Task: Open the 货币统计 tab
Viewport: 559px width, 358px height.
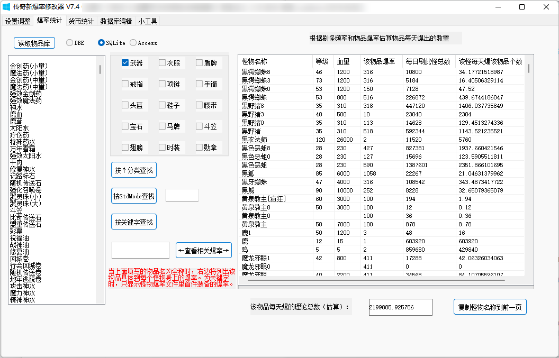Action: point(81,21)
